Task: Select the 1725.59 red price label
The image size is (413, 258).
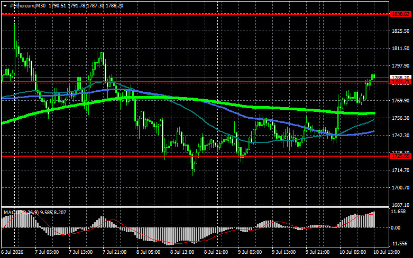Action: pos(401,156)
